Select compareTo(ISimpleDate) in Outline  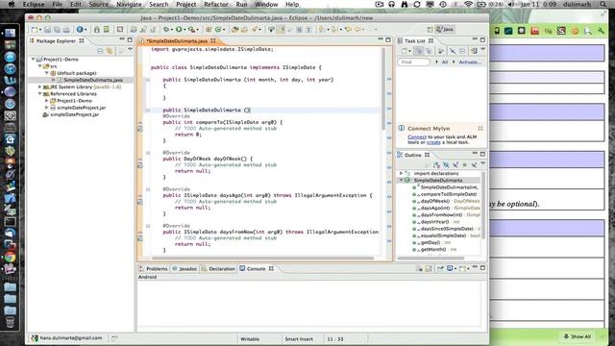[449, 194]
